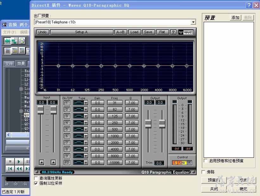The height and width of the screenshot is (196, 260).
Task: Click the left Output fader handle
Action: pos(148,124)
